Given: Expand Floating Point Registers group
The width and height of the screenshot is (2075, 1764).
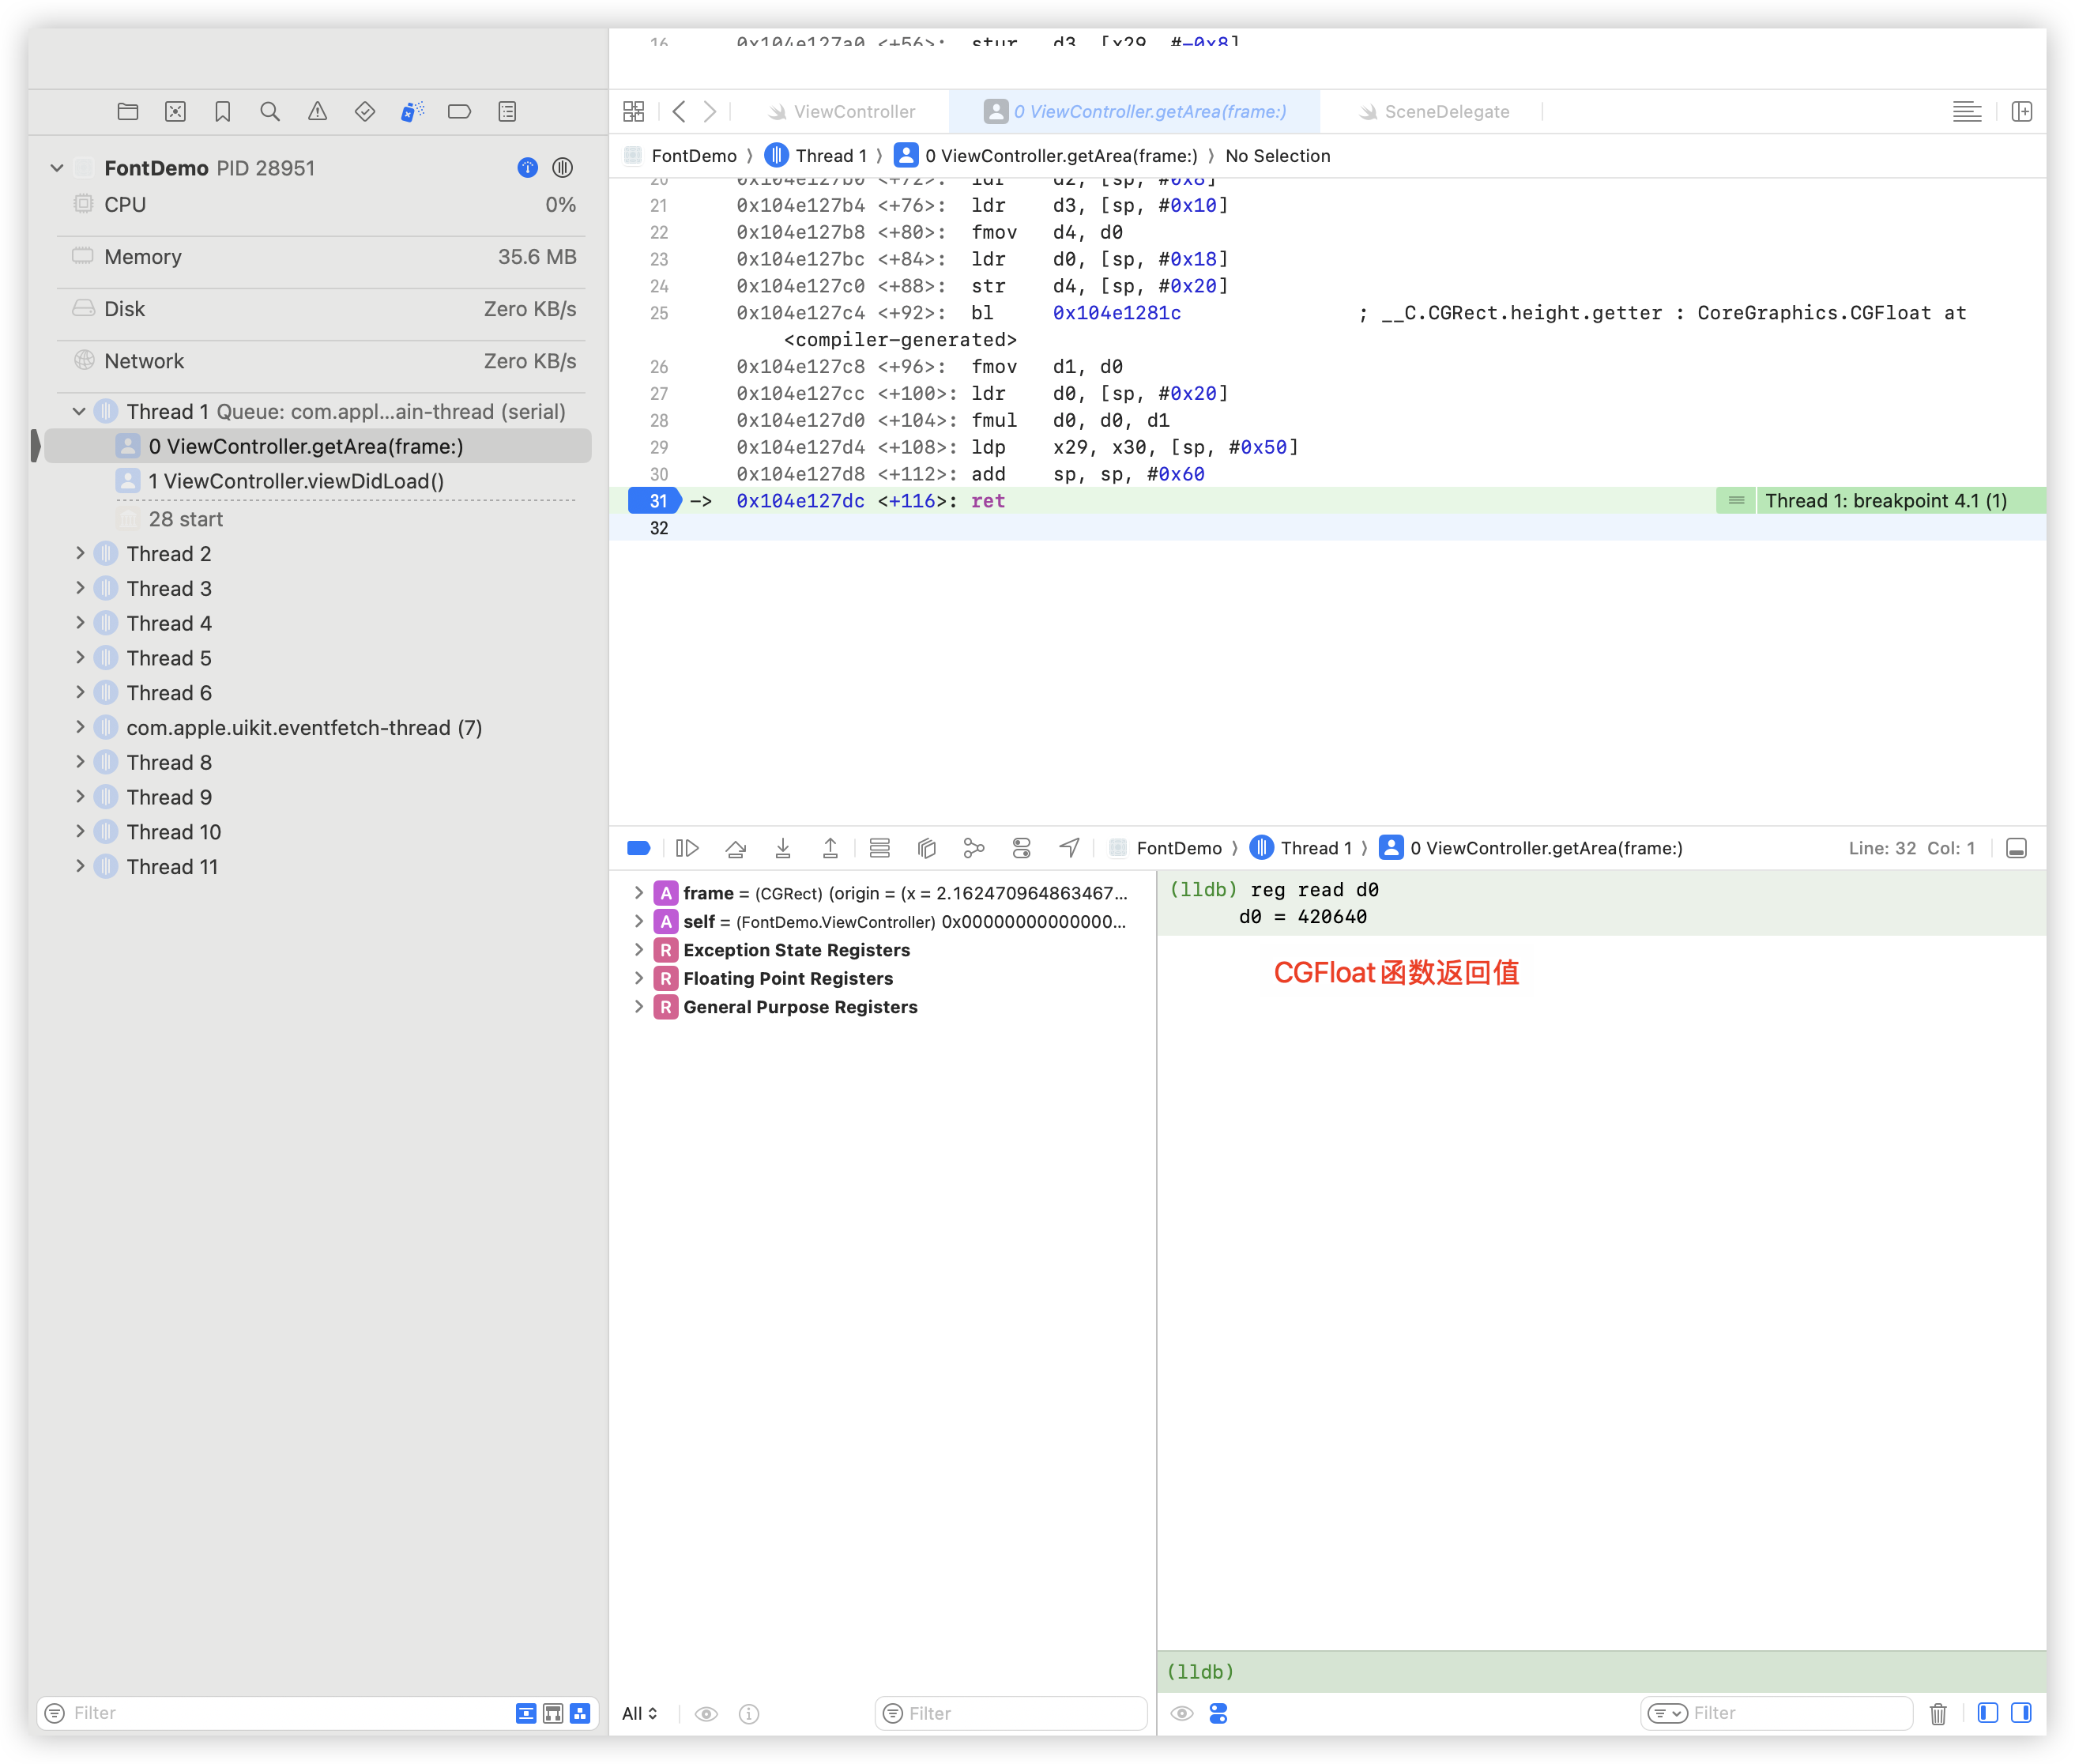Looking at the screenshot, I should pyautogui.click(x=638, y=978).
